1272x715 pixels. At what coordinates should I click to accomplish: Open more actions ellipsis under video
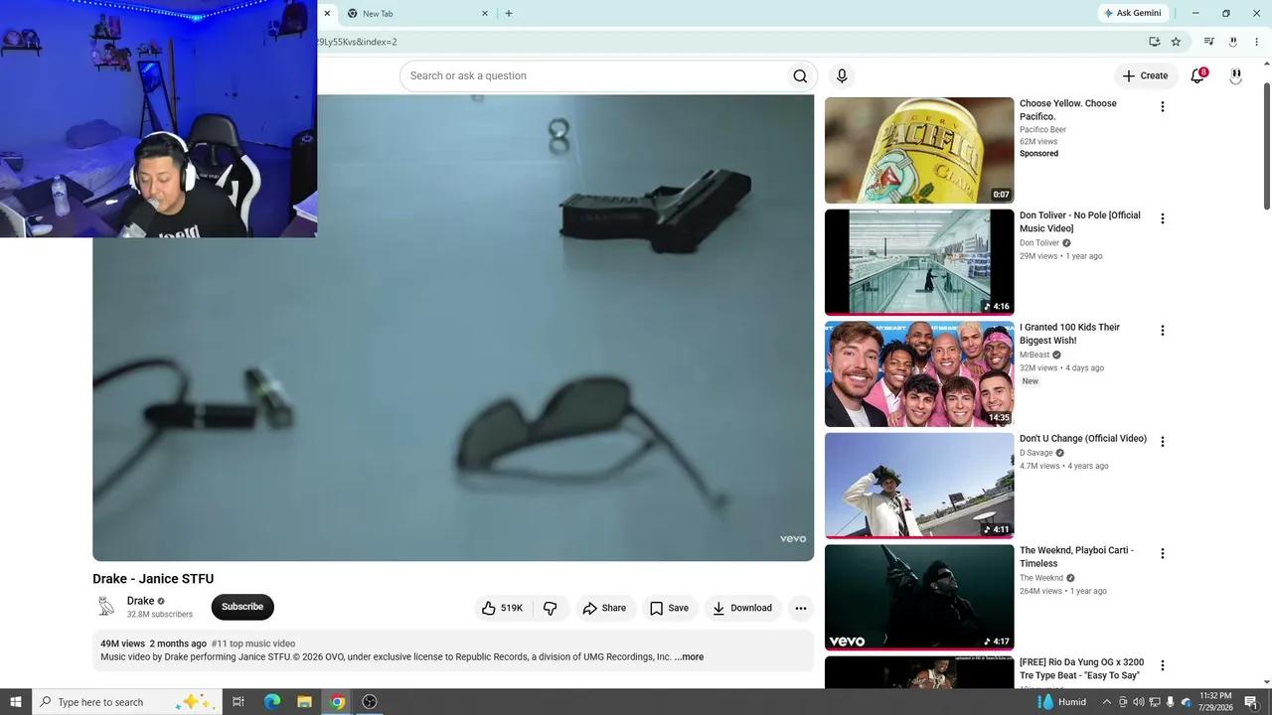801,608
